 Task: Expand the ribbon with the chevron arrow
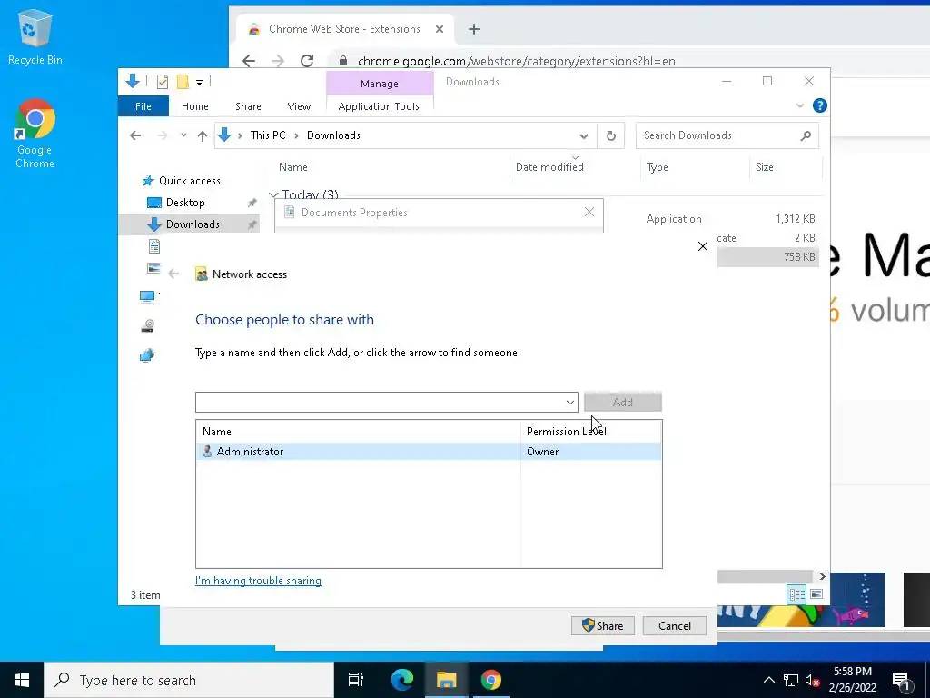point(799,105)
